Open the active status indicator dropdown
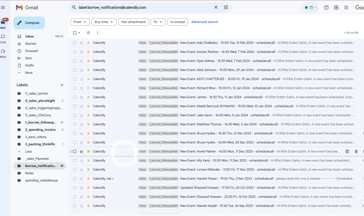364x216 pixels. coord(310,7)
